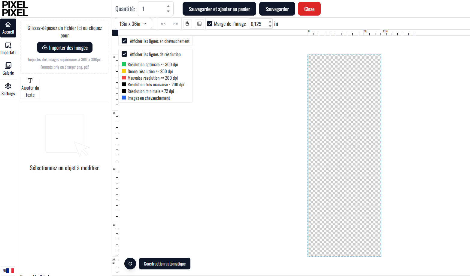This screenshot has width=470, height=276.
Task: Click the circular refresh icon button
Action: pos(130,264)
